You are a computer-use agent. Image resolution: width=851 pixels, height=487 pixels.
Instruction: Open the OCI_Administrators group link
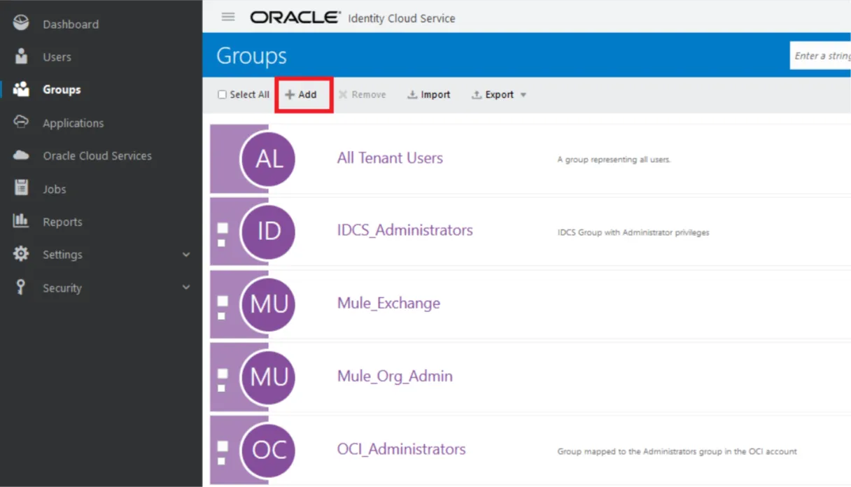pos(401,449)
